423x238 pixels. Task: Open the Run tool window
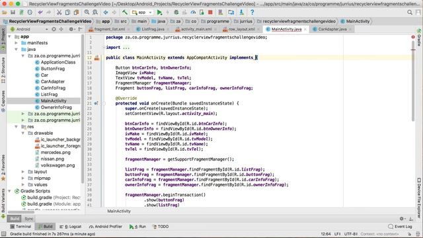137,226
